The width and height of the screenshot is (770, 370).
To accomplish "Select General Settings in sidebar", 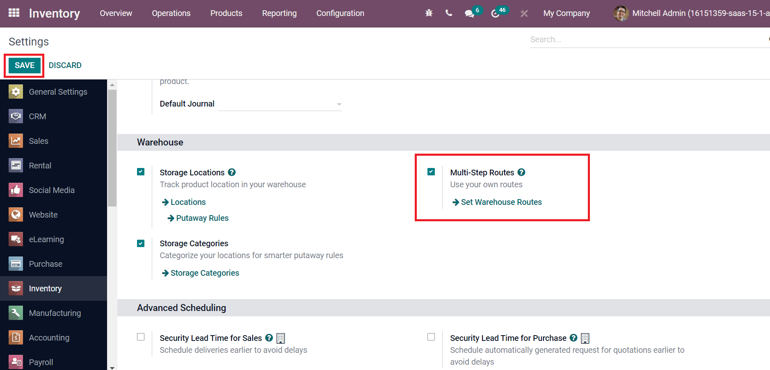I will [53, 92].
